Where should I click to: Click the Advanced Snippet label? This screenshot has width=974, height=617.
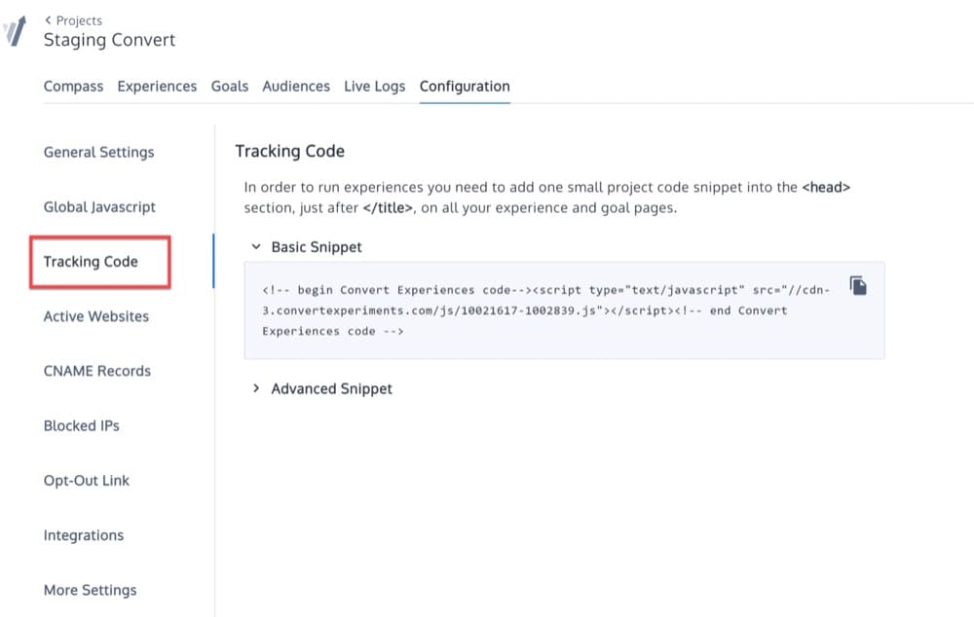tap(332, 388)
